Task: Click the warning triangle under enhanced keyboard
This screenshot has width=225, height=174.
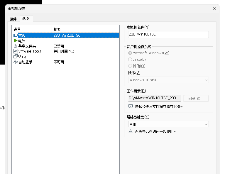Action: (x=131, y=131)
